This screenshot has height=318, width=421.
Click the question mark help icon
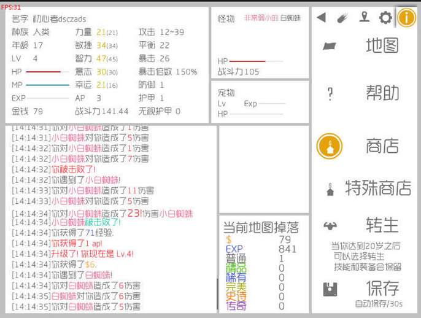pos(330,94)
